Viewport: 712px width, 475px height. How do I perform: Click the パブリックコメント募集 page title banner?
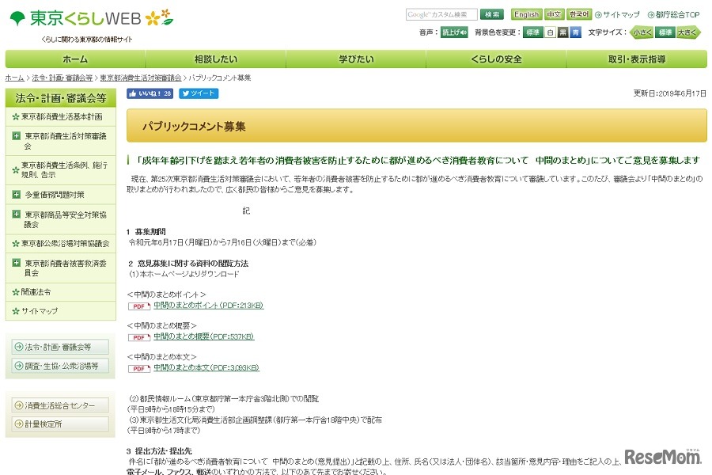coord(416,126)
